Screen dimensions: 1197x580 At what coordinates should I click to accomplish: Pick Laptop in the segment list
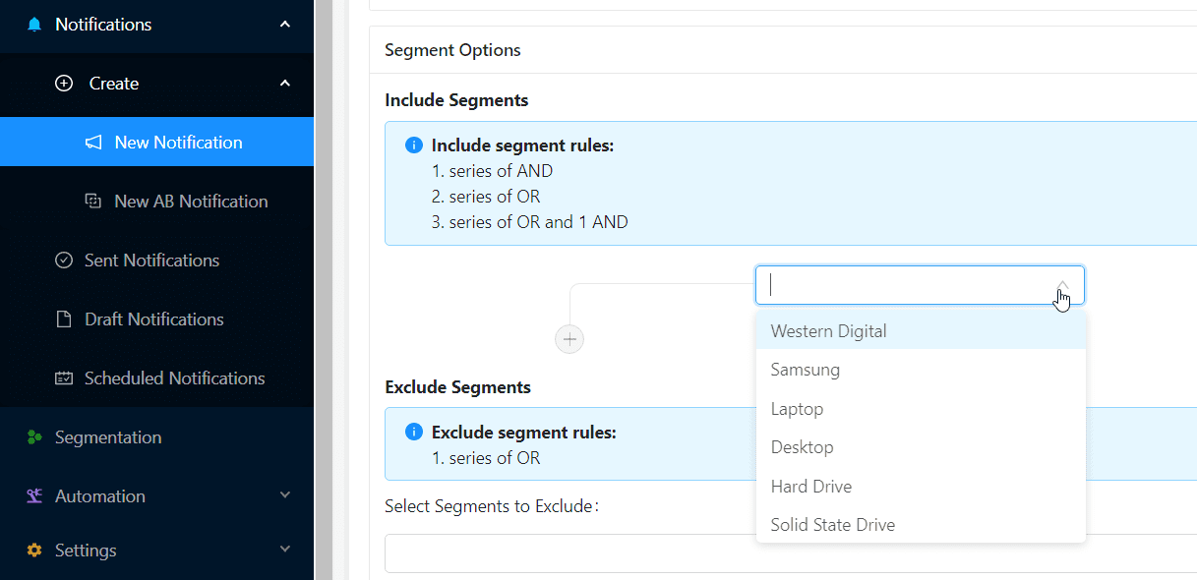pyautogui.click(x=797, y=409)
